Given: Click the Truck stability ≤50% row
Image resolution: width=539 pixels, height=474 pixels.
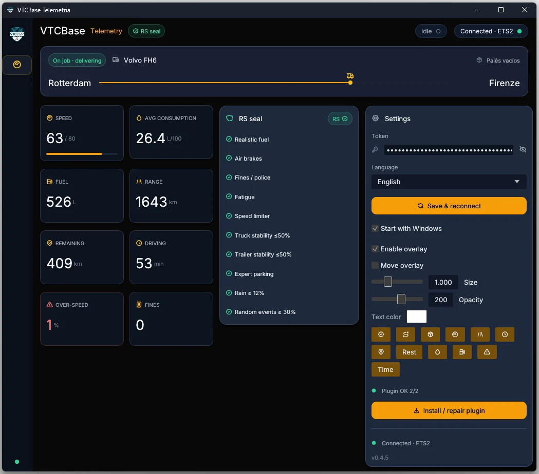Looking at the screenshot, I should point(258,235).
